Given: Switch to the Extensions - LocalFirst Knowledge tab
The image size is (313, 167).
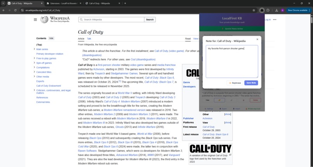Looking at the screenshot, I should click(x=64, y=3).
